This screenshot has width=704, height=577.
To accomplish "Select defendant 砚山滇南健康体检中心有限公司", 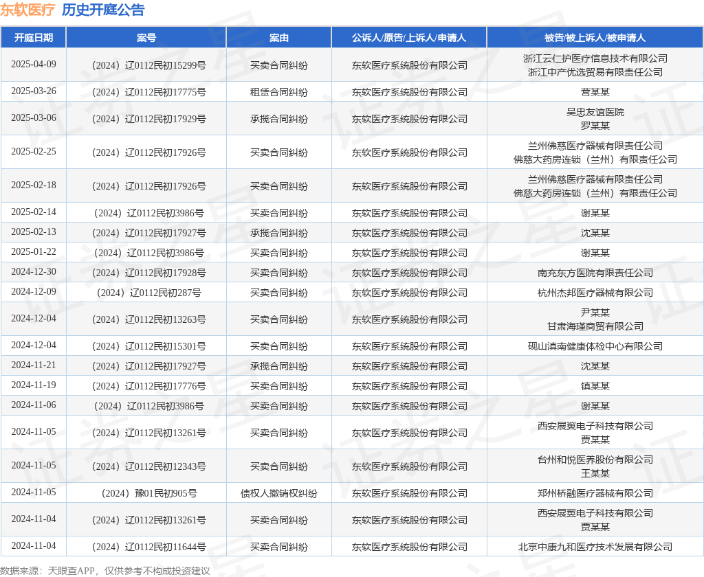I will [x=595, y=346].
